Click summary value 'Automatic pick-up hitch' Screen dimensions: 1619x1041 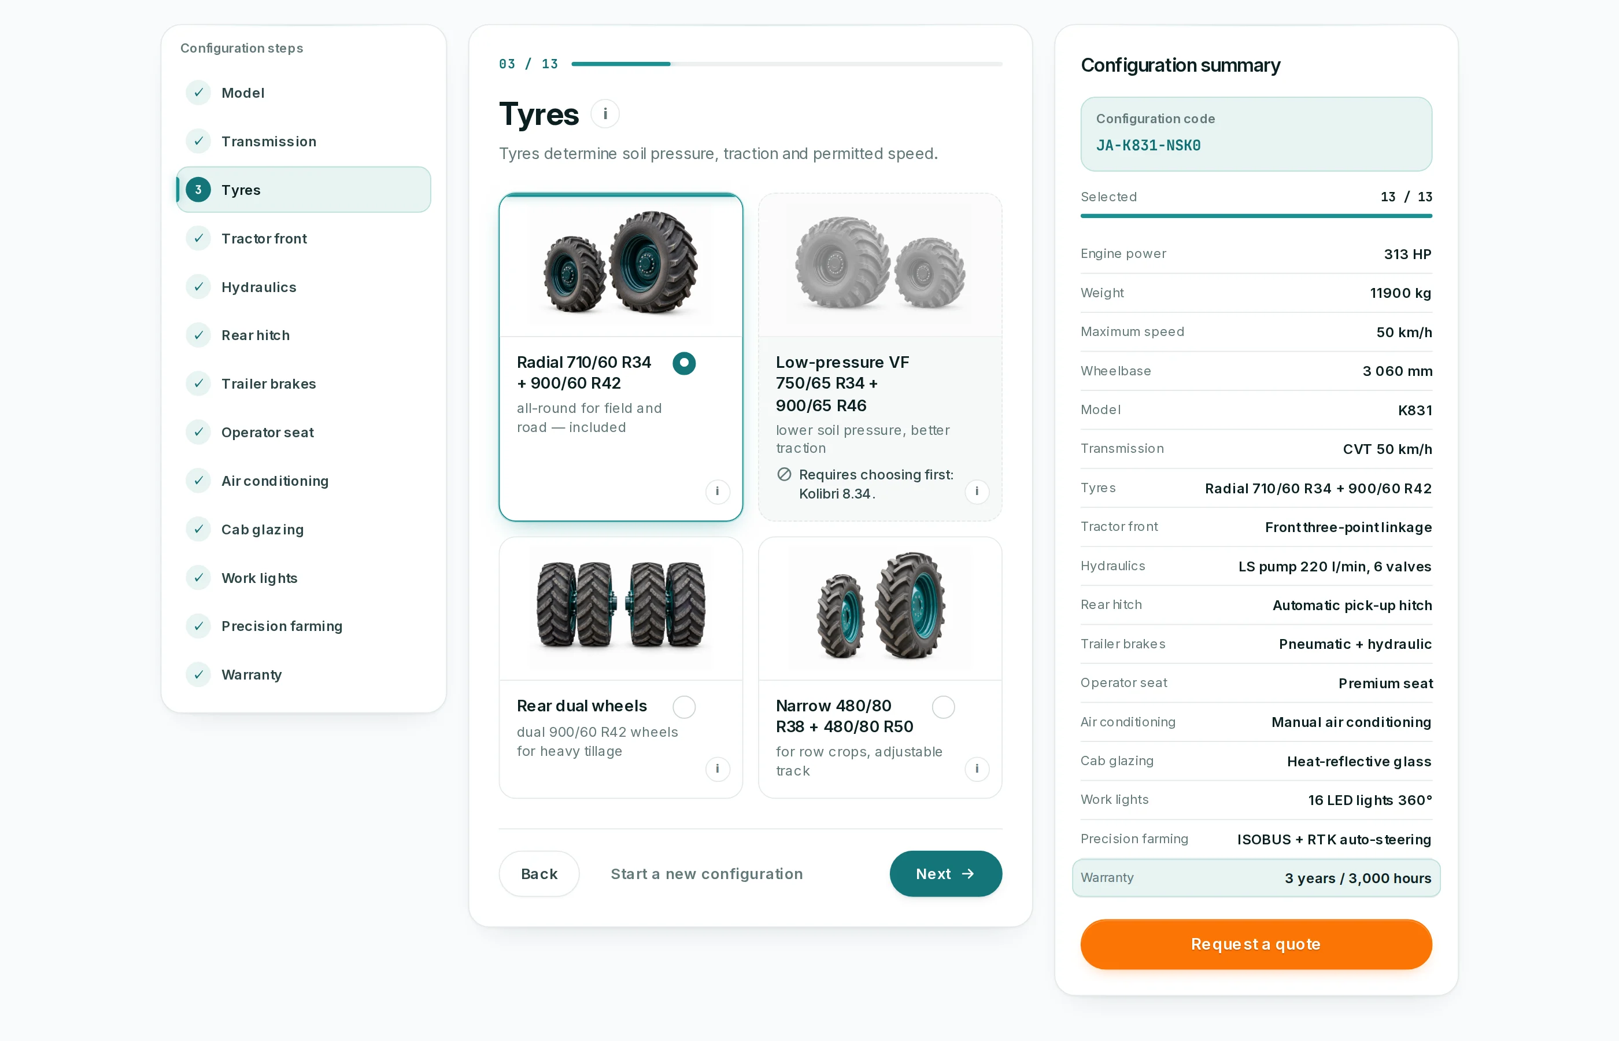(x=1352, y=605)
